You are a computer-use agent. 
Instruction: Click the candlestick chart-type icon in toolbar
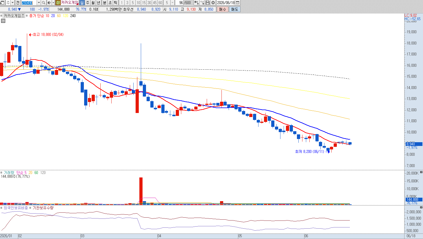[197, 3]
